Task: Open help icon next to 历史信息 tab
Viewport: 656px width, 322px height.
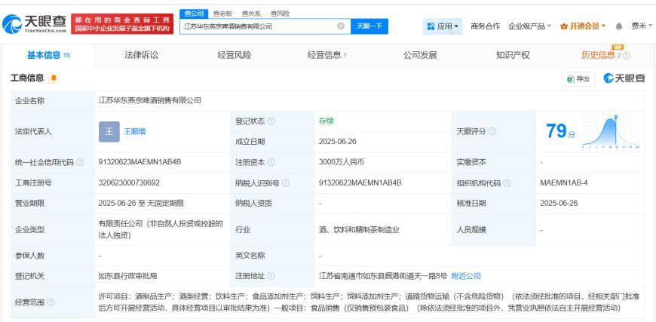Action: tap(627, 56)
